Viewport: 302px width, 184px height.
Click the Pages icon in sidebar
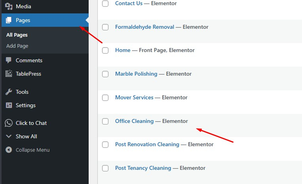(9, 20)
